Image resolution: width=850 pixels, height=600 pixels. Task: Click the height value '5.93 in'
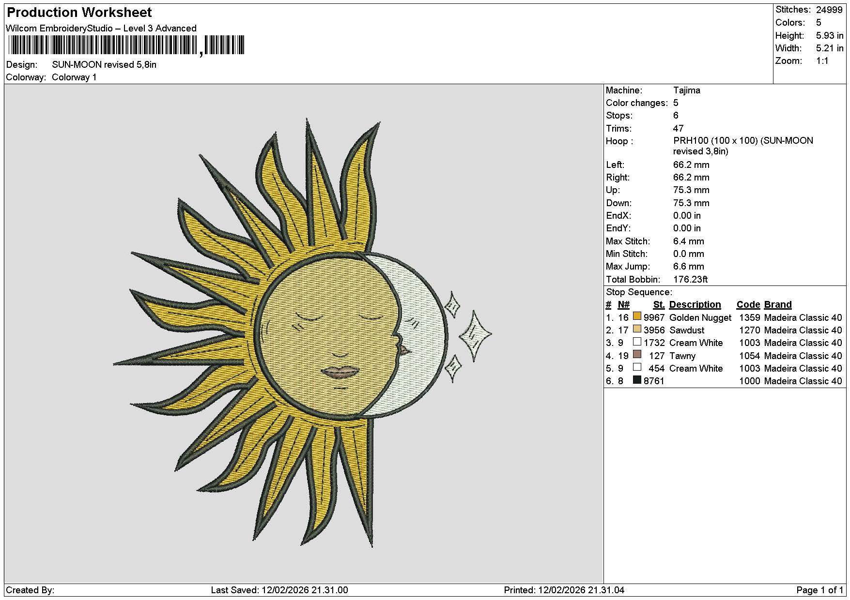(x=830, y=35)
